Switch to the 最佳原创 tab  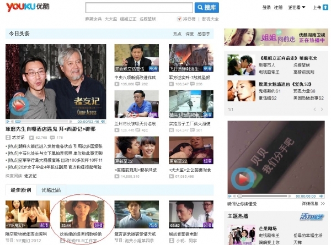coord(21,190)
